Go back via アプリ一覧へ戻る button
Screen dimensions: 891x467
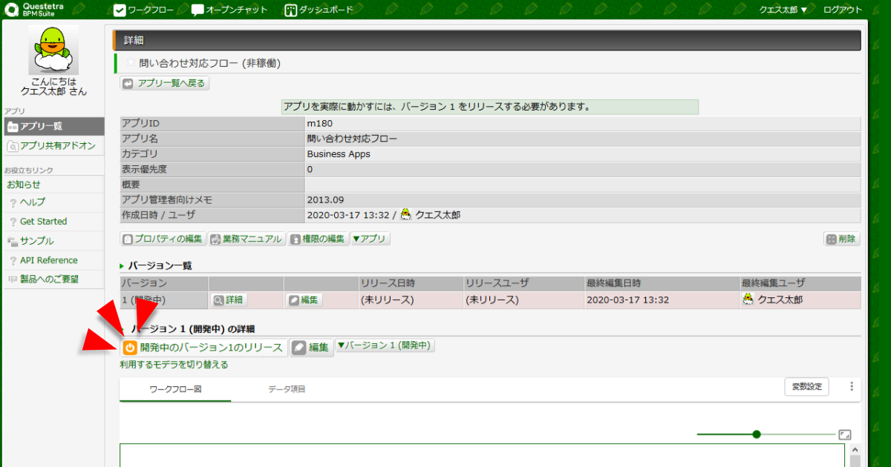pyautogui.click(x=165, y=84)
